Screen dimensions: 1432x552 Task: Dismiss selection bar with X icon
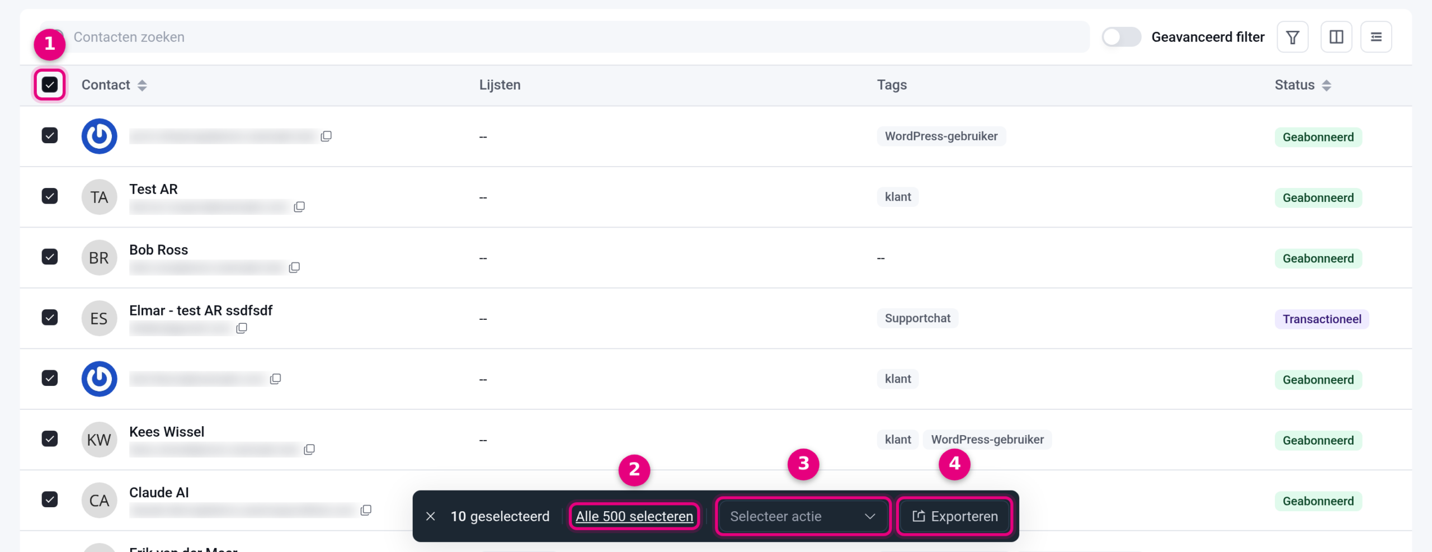430,516
